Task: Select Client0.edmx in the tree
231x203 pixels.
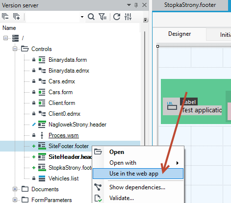Action: (64, 114)
